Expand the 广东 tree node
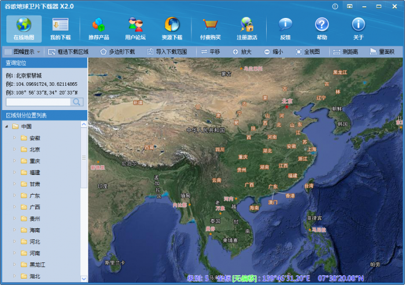 point(14,196)
